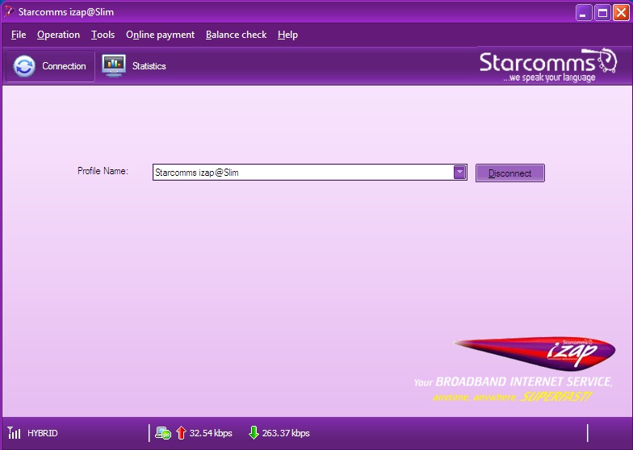The height and width of the screenshot is (450, 633).
Task: Click the Disconnect button
Action: click(510, 173)
